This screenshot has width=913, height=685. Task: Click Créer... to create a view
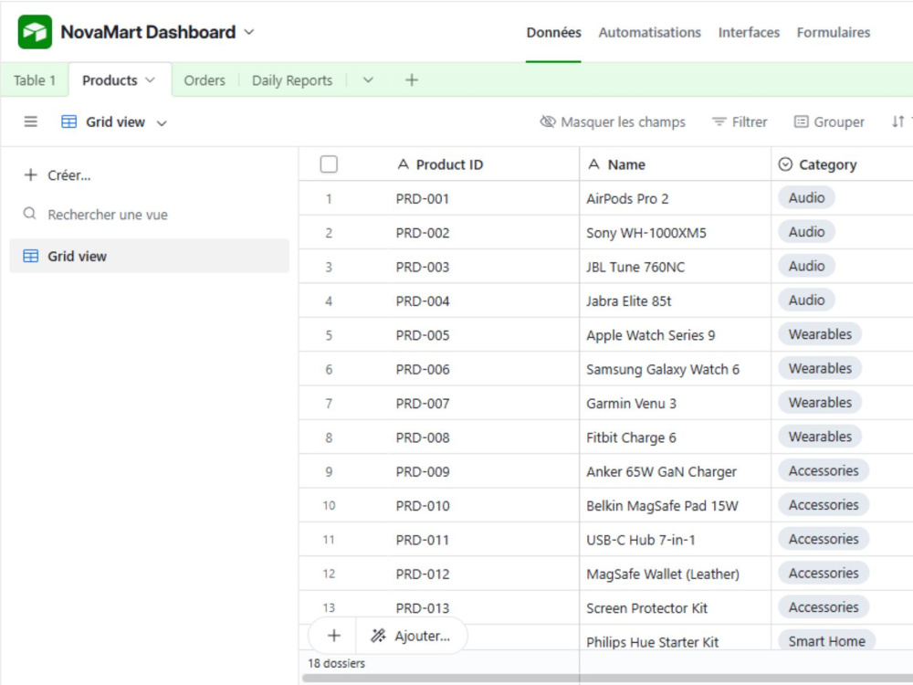[57, 175]
